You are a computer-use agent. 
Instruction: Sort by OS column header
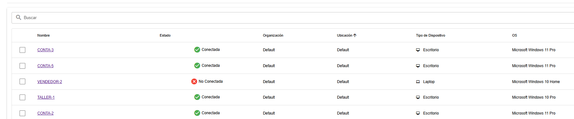coord(514,35)
